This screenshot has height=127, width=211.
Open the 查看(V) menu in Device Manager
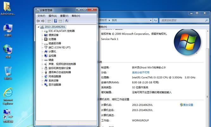point(64,16)
